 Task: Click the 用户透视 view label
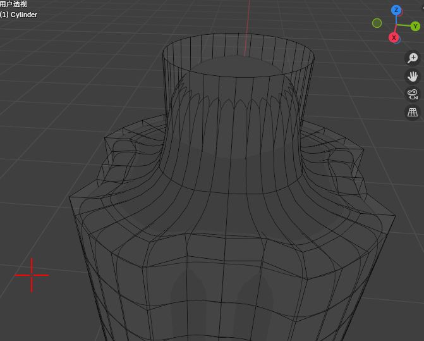[x=13, y=4]
